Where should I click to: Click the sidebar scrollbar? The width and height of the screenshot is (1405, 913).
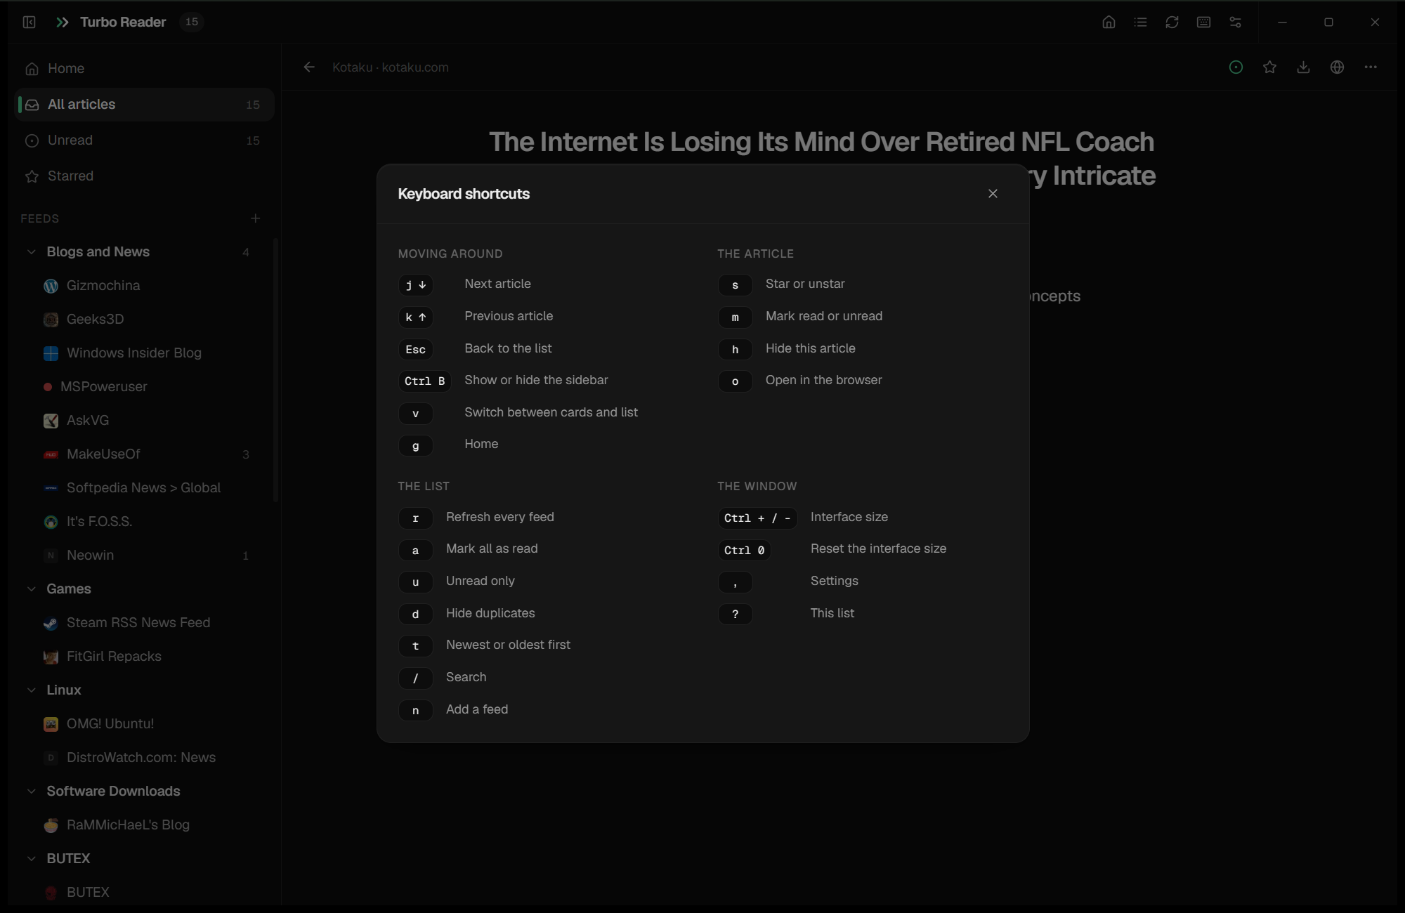tap(275, 370)
